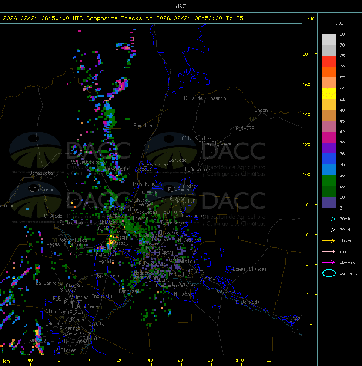Click the 'Ugarteche' map label

pyautogui.click(x=107, y=276)
